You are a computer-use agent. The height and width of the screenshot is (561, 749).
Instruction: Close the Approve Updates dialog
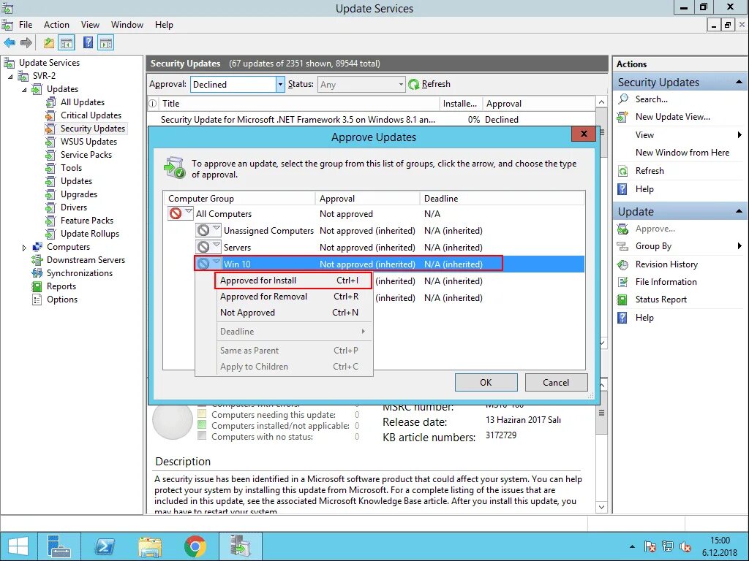pos(583,134)
